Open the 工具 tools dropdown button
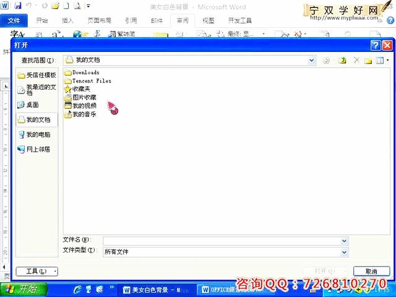This screenshot has width=396, height=297. (37, 272)
